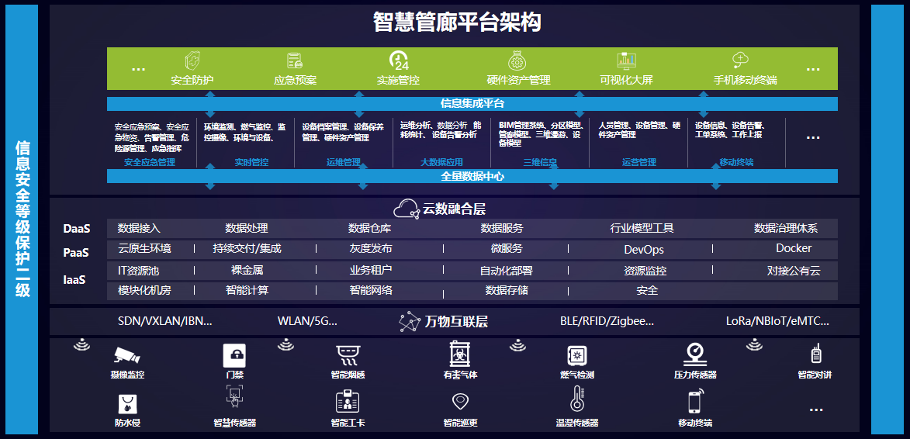This screenshot has width=910, height=439.
Task: Click 数据接入 in the DaaS row
Action: (139, 229)
